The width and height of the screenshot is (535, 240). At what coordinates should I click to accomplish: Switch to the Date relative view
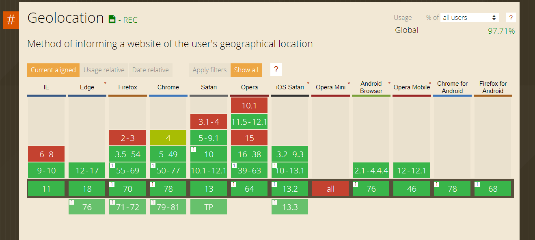pyautogui.click(x=151, y=69)
